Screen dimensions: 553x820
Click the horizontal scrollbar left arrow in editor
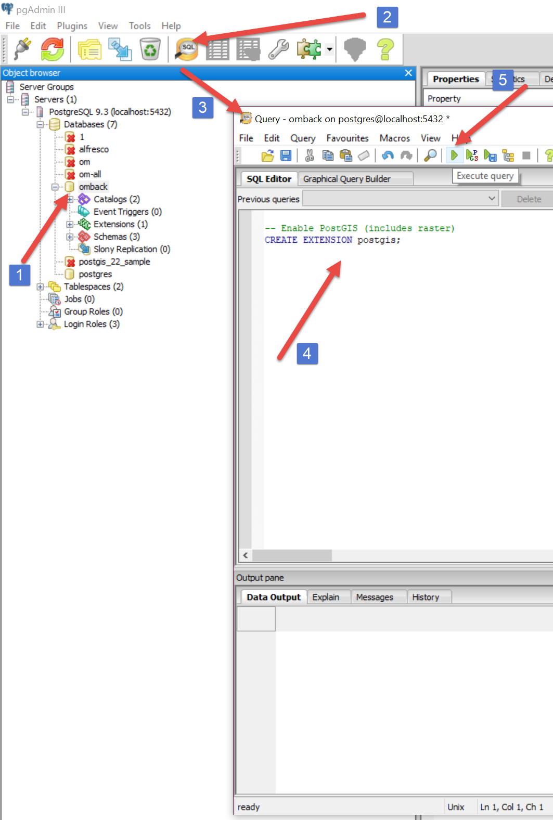[246, 555]
